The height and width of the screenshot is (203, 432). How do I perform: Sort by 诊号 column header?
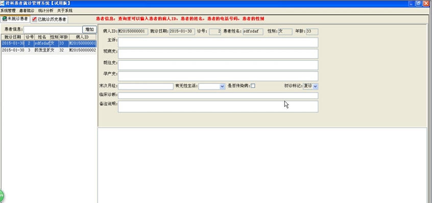(x=30, y=37)
